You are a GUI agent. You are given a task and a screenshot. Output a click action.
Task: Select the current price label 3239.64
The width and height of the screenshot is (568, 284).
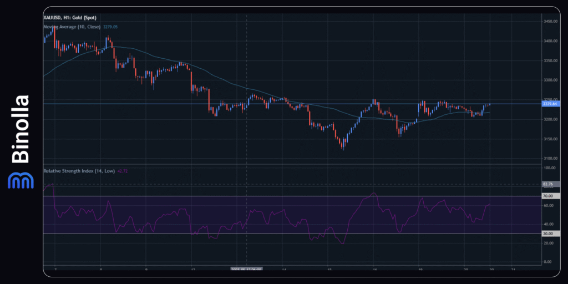point(550,104)
